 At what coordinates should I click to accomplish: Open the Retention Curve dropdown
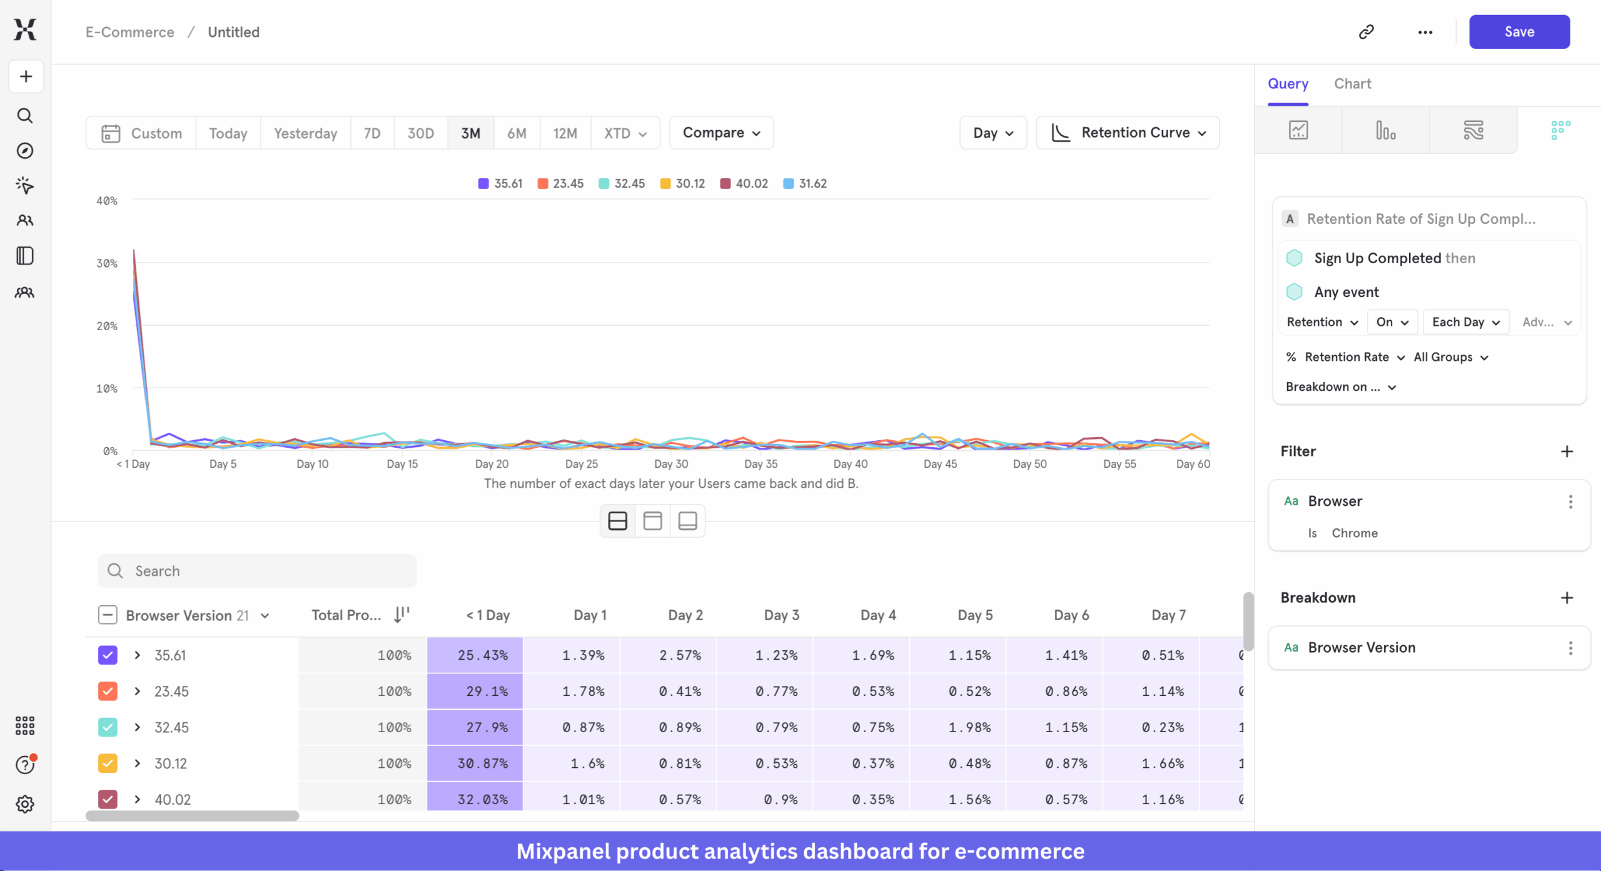(1128, 133)
